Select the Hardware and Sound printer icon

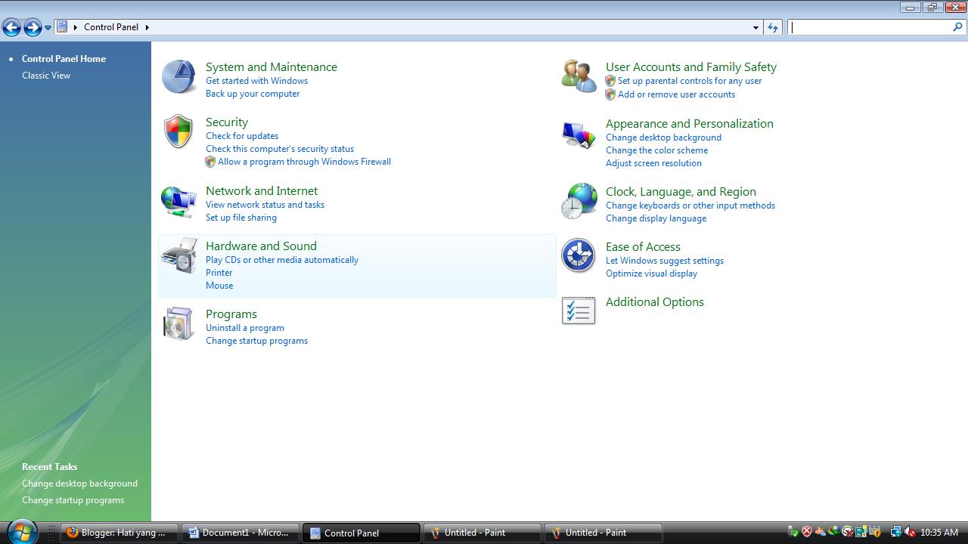179,255
